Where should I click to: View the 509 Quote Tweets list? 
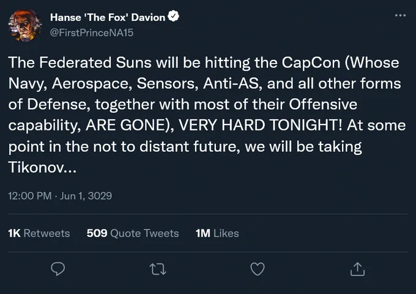tap(133, 233)
